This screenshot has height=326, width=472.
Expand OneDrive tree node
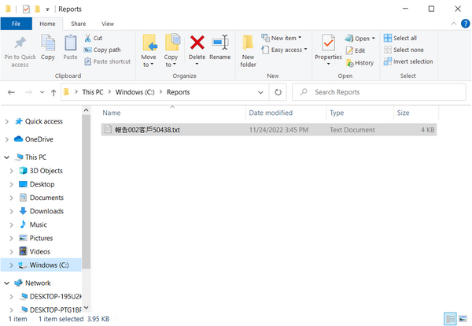point(6,139)
